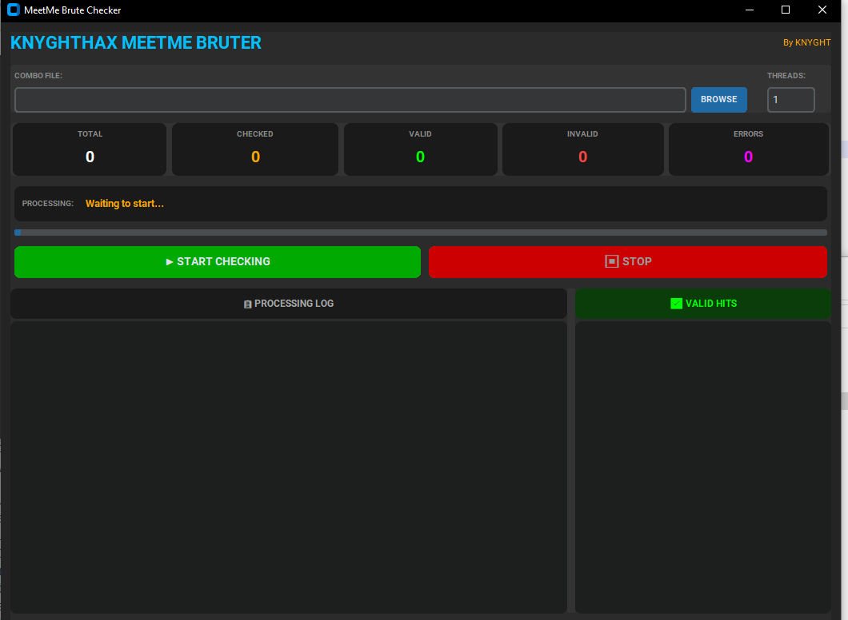Click the green Start Checking button
The width and height of the screenshot is (848, 620).
click(x=218, y=262)
